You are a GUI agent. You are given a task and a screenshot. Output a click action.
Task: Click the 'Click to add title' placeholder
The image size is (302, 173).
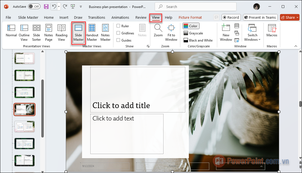pos(138,89)
